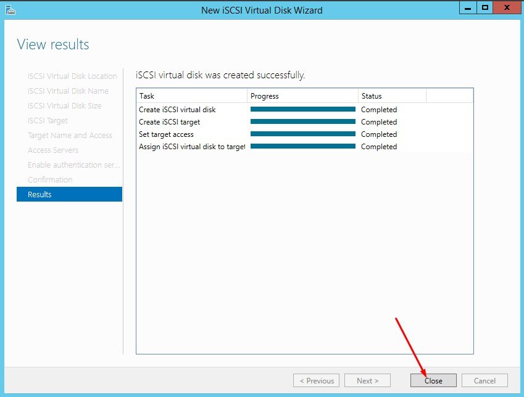Click the Cancel button
This screenshot has height=397, width=524.
pyautogui.click(x=484, y=380)
